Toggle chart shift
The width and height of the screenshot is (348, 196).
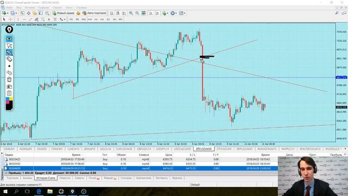pos(157,13)
